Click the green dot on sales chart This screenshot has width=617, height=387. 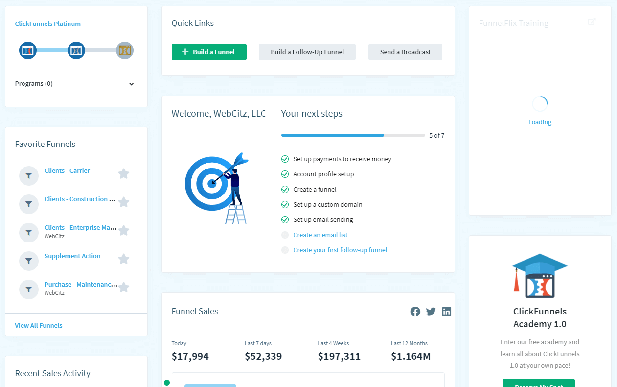point(167,383)
